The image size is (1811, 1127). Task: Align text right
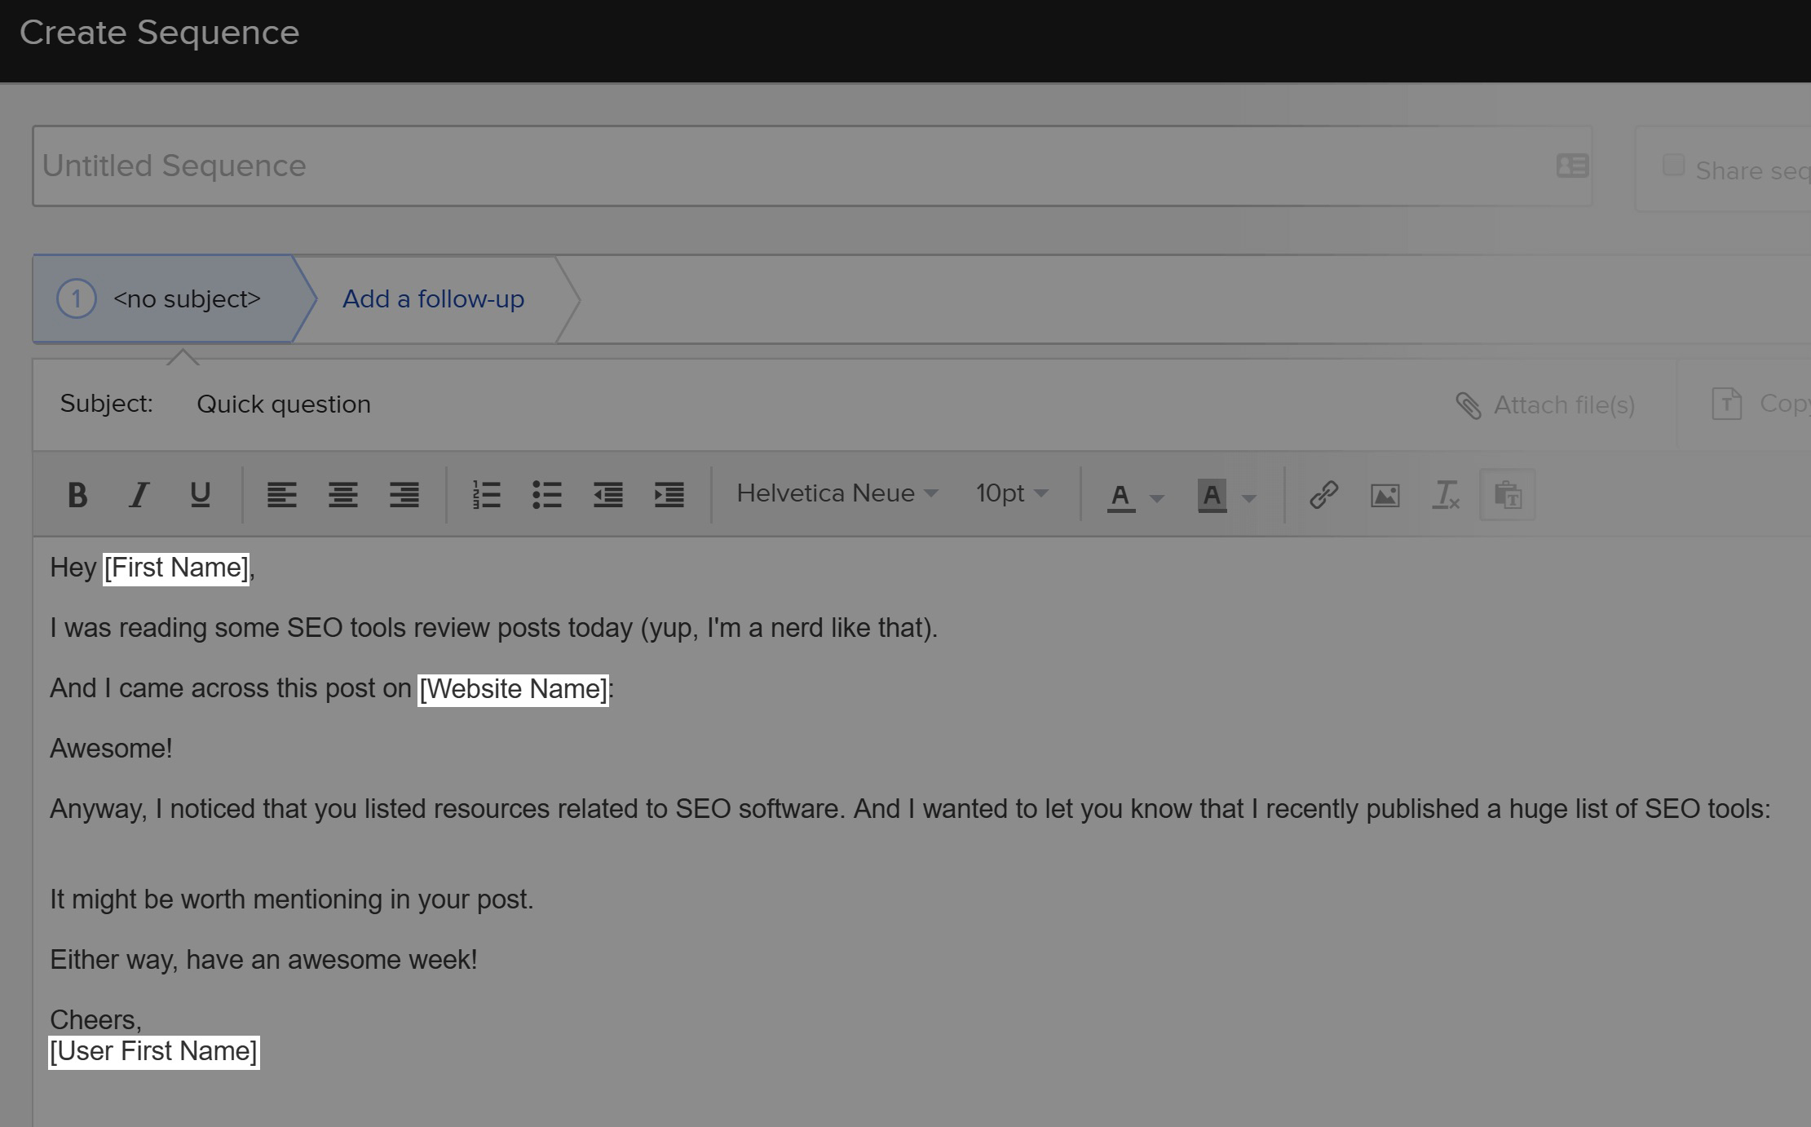tap(404, 495)
